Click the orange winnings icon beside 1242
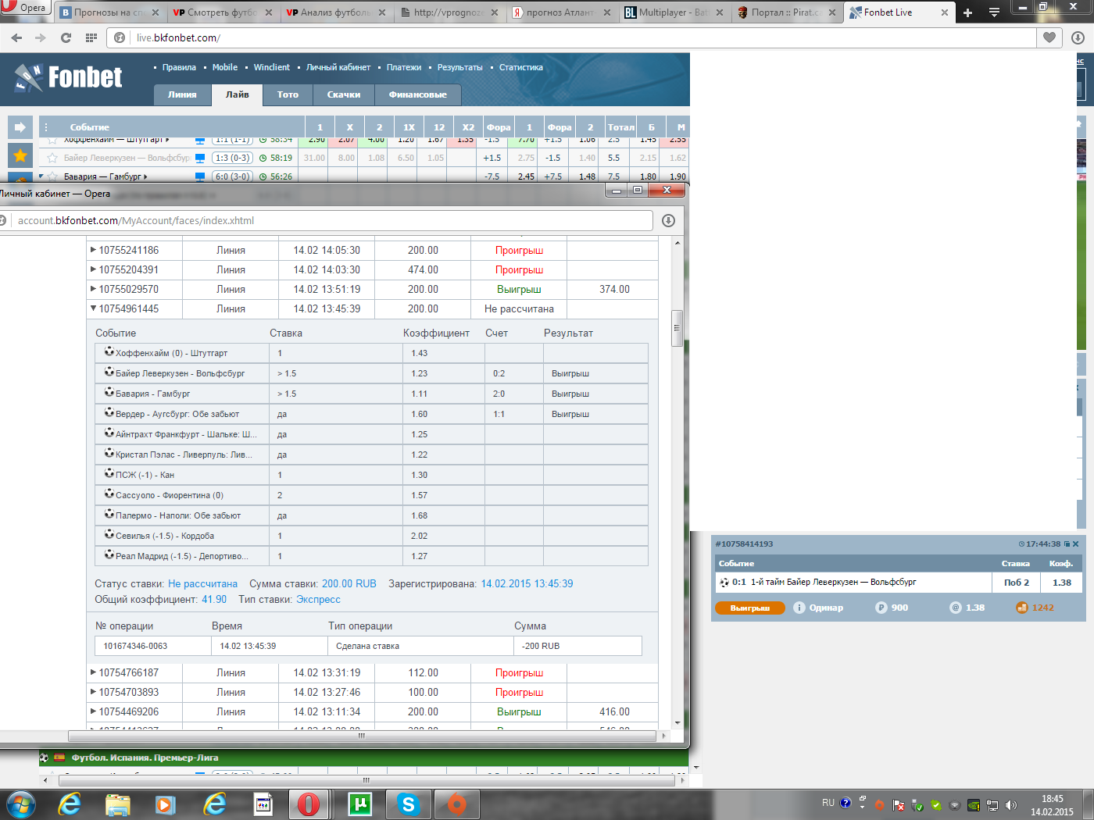 point(1022,608)
